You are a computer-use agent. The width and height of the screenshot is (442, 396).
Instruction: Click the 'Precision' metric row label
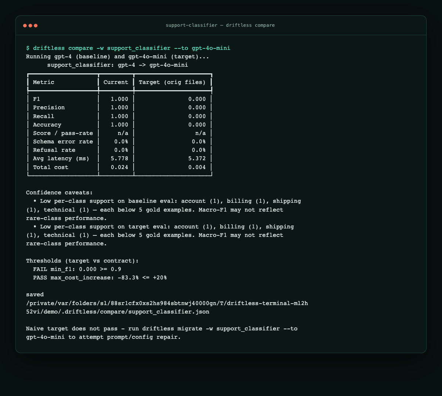point(49,107)
